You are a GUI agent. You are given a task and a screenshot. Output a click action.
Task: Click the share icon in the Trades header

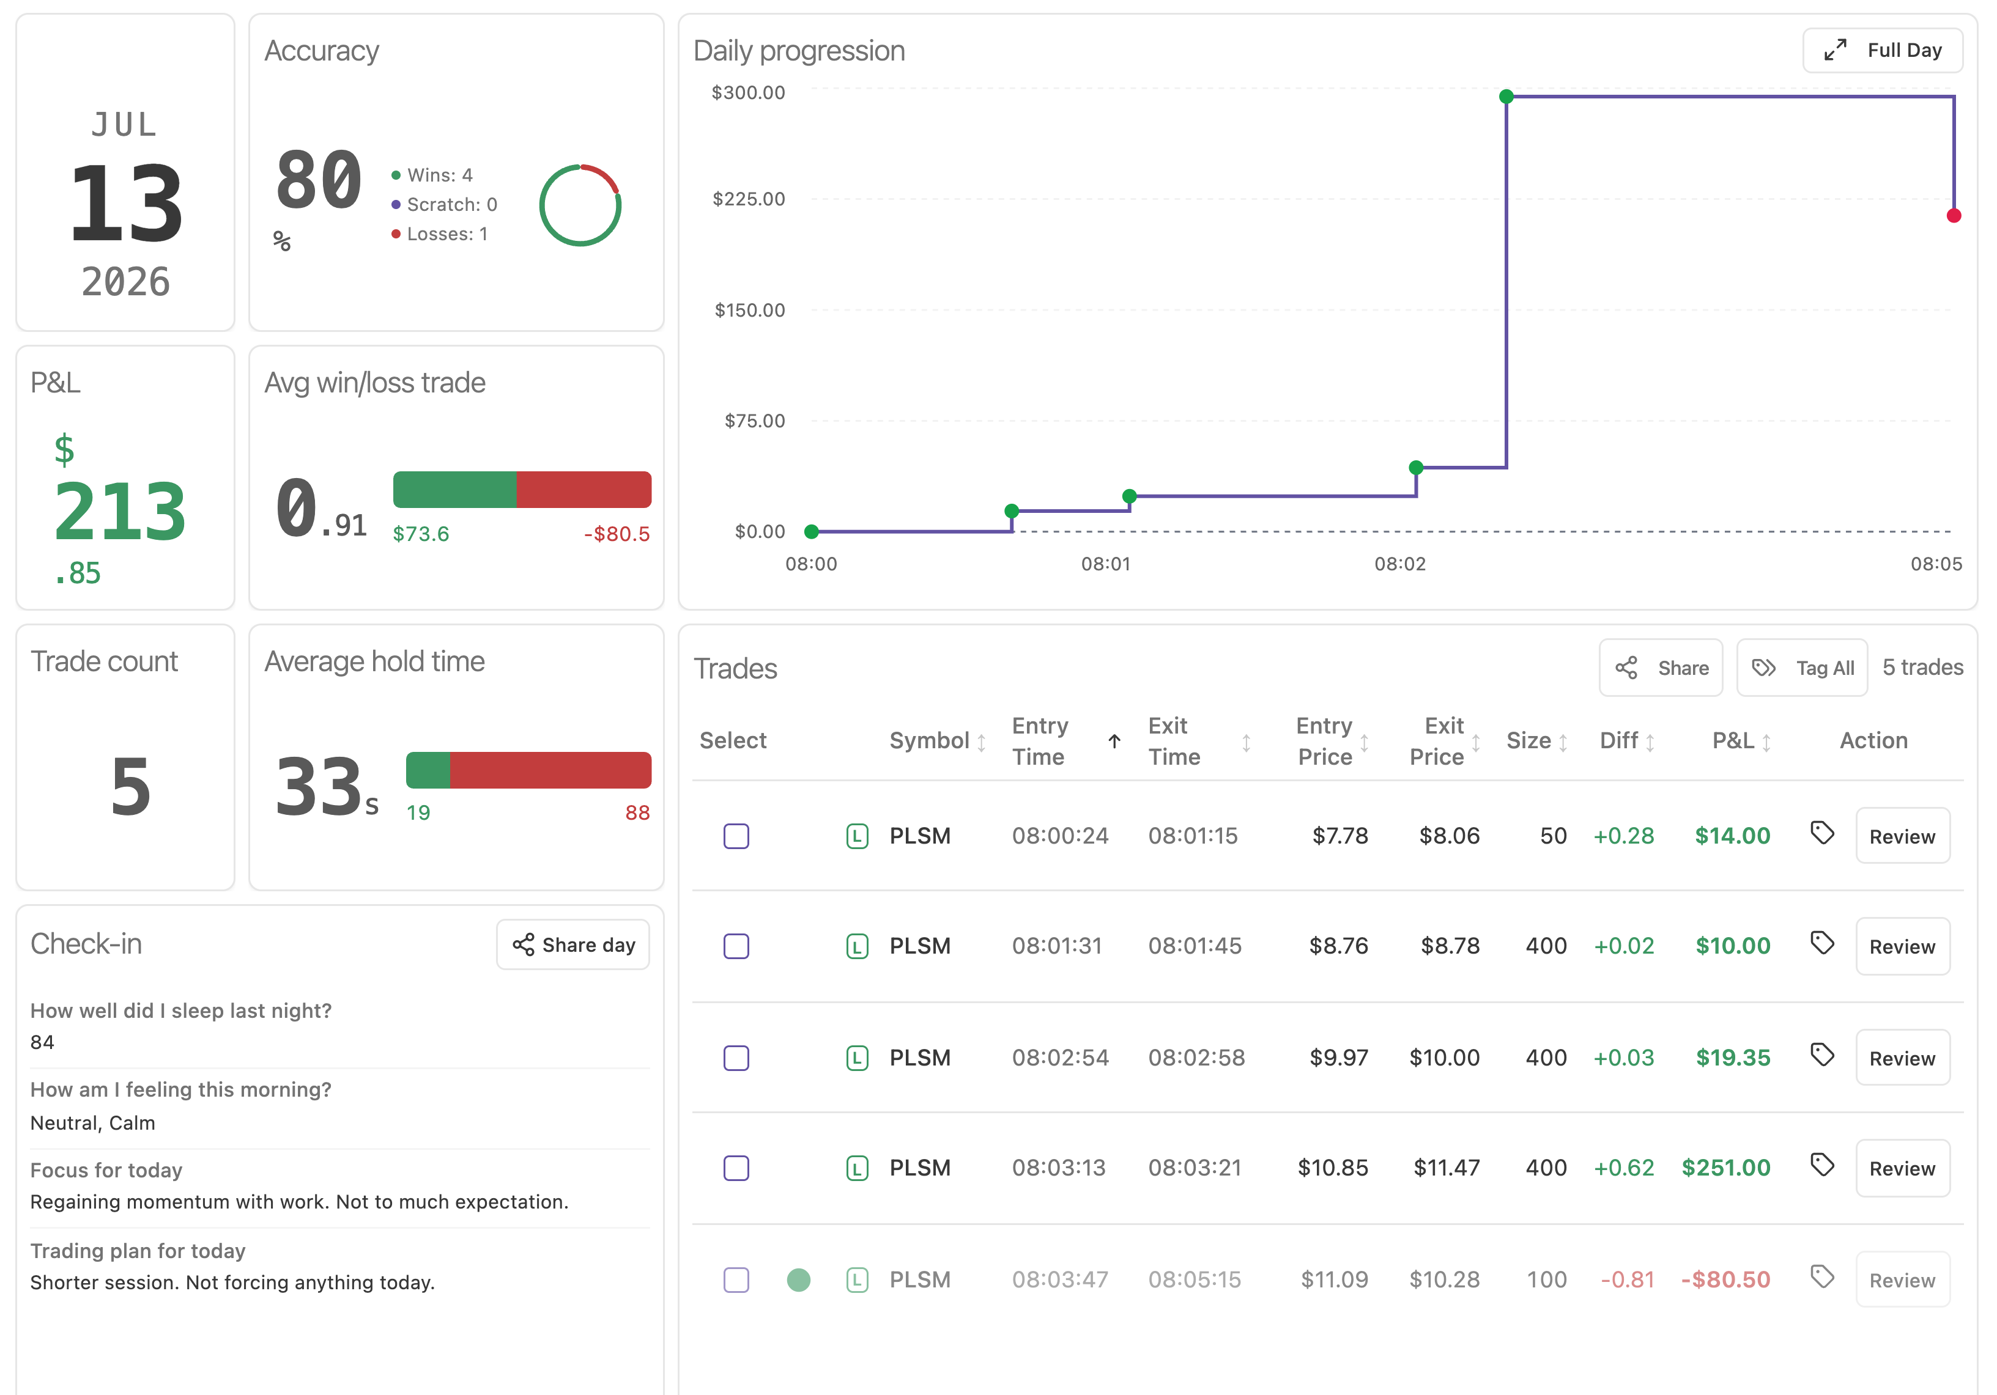click(1626, 668)
